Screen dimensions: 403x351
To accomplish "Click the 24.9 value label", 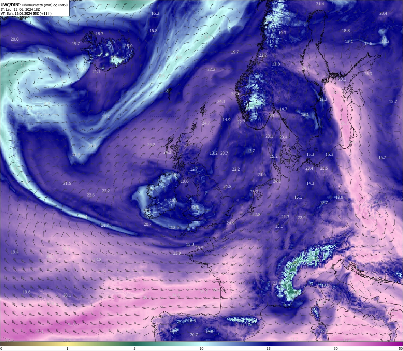I will [x=230, y=223].
